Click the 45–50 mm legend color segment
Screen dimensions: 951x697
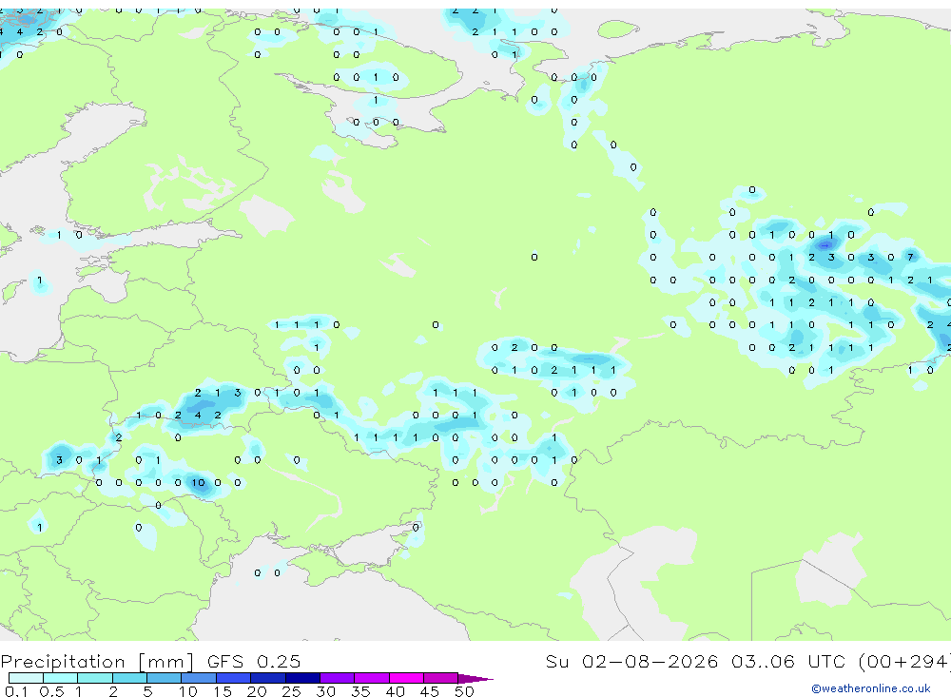(x=441, y=678)
